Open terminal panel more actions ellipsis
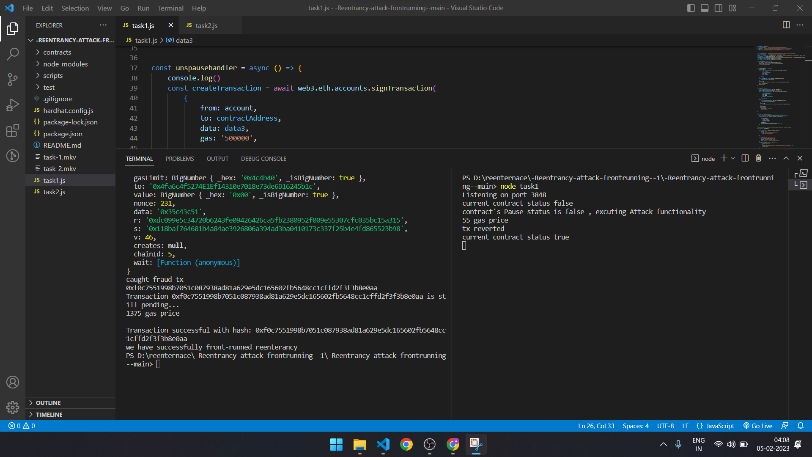Viewport: 812px width, 457px height. click(x=772, y=158)
